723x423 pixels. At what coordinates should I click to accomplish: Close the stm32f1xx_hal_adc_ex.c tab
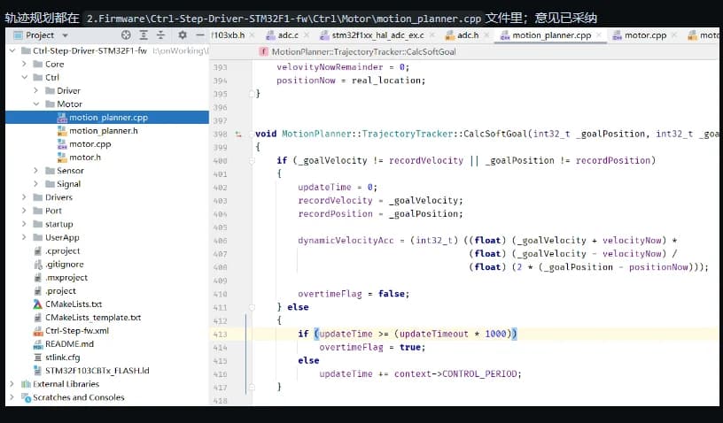pyautogui.click(x=431, y=35)
